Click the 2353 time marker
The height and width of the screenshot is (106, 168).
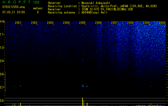pyautogui.click(x=50, y=23)
